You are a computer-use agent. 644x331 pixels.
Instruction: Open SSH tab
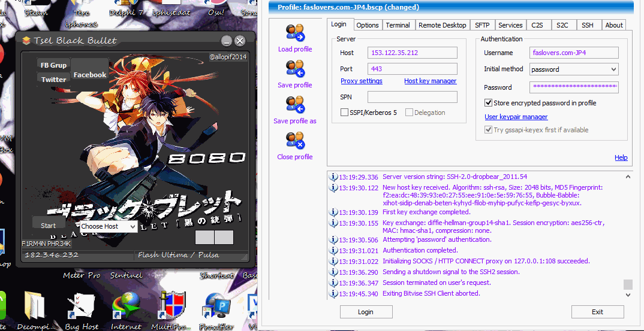coord(588,25)
